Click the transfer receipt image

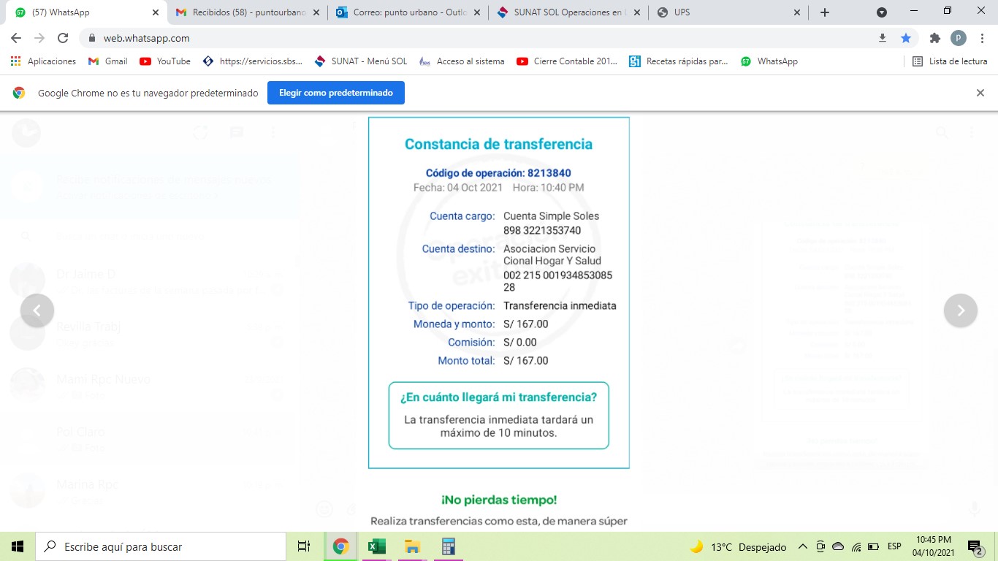[499, 292]
